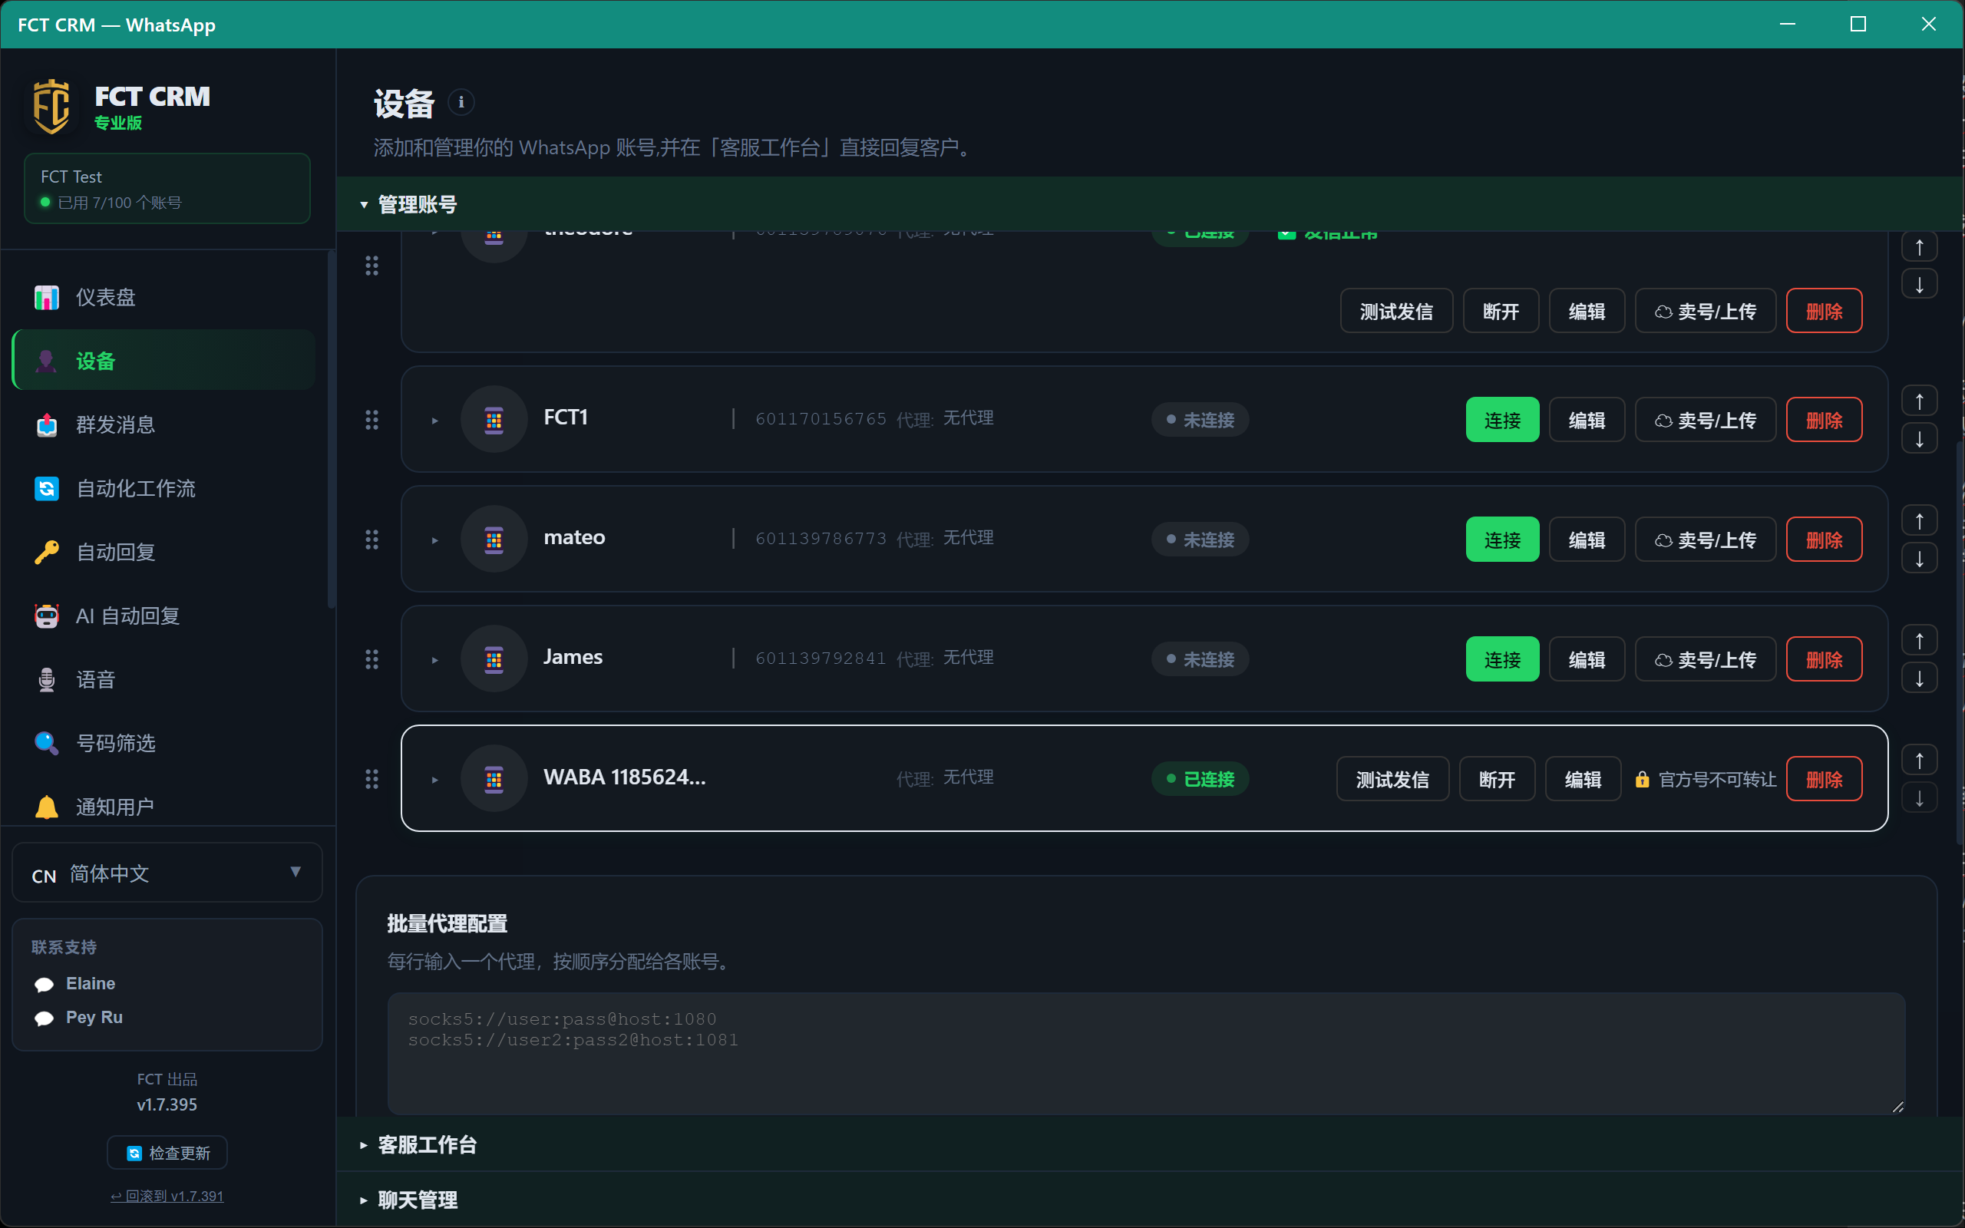Click the drag handle of mateo row
The image size is (1965, 1228).
(x=372, y=540)
